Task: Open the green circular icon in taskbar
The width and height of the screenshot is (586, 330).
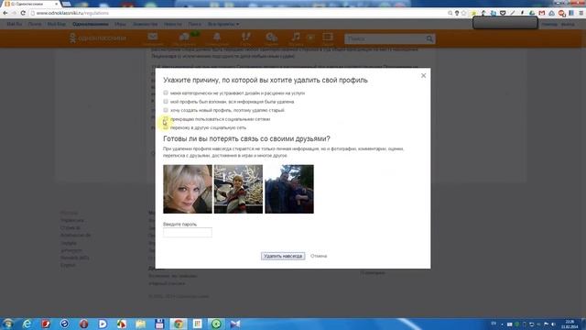Action: tap(216, 324)
